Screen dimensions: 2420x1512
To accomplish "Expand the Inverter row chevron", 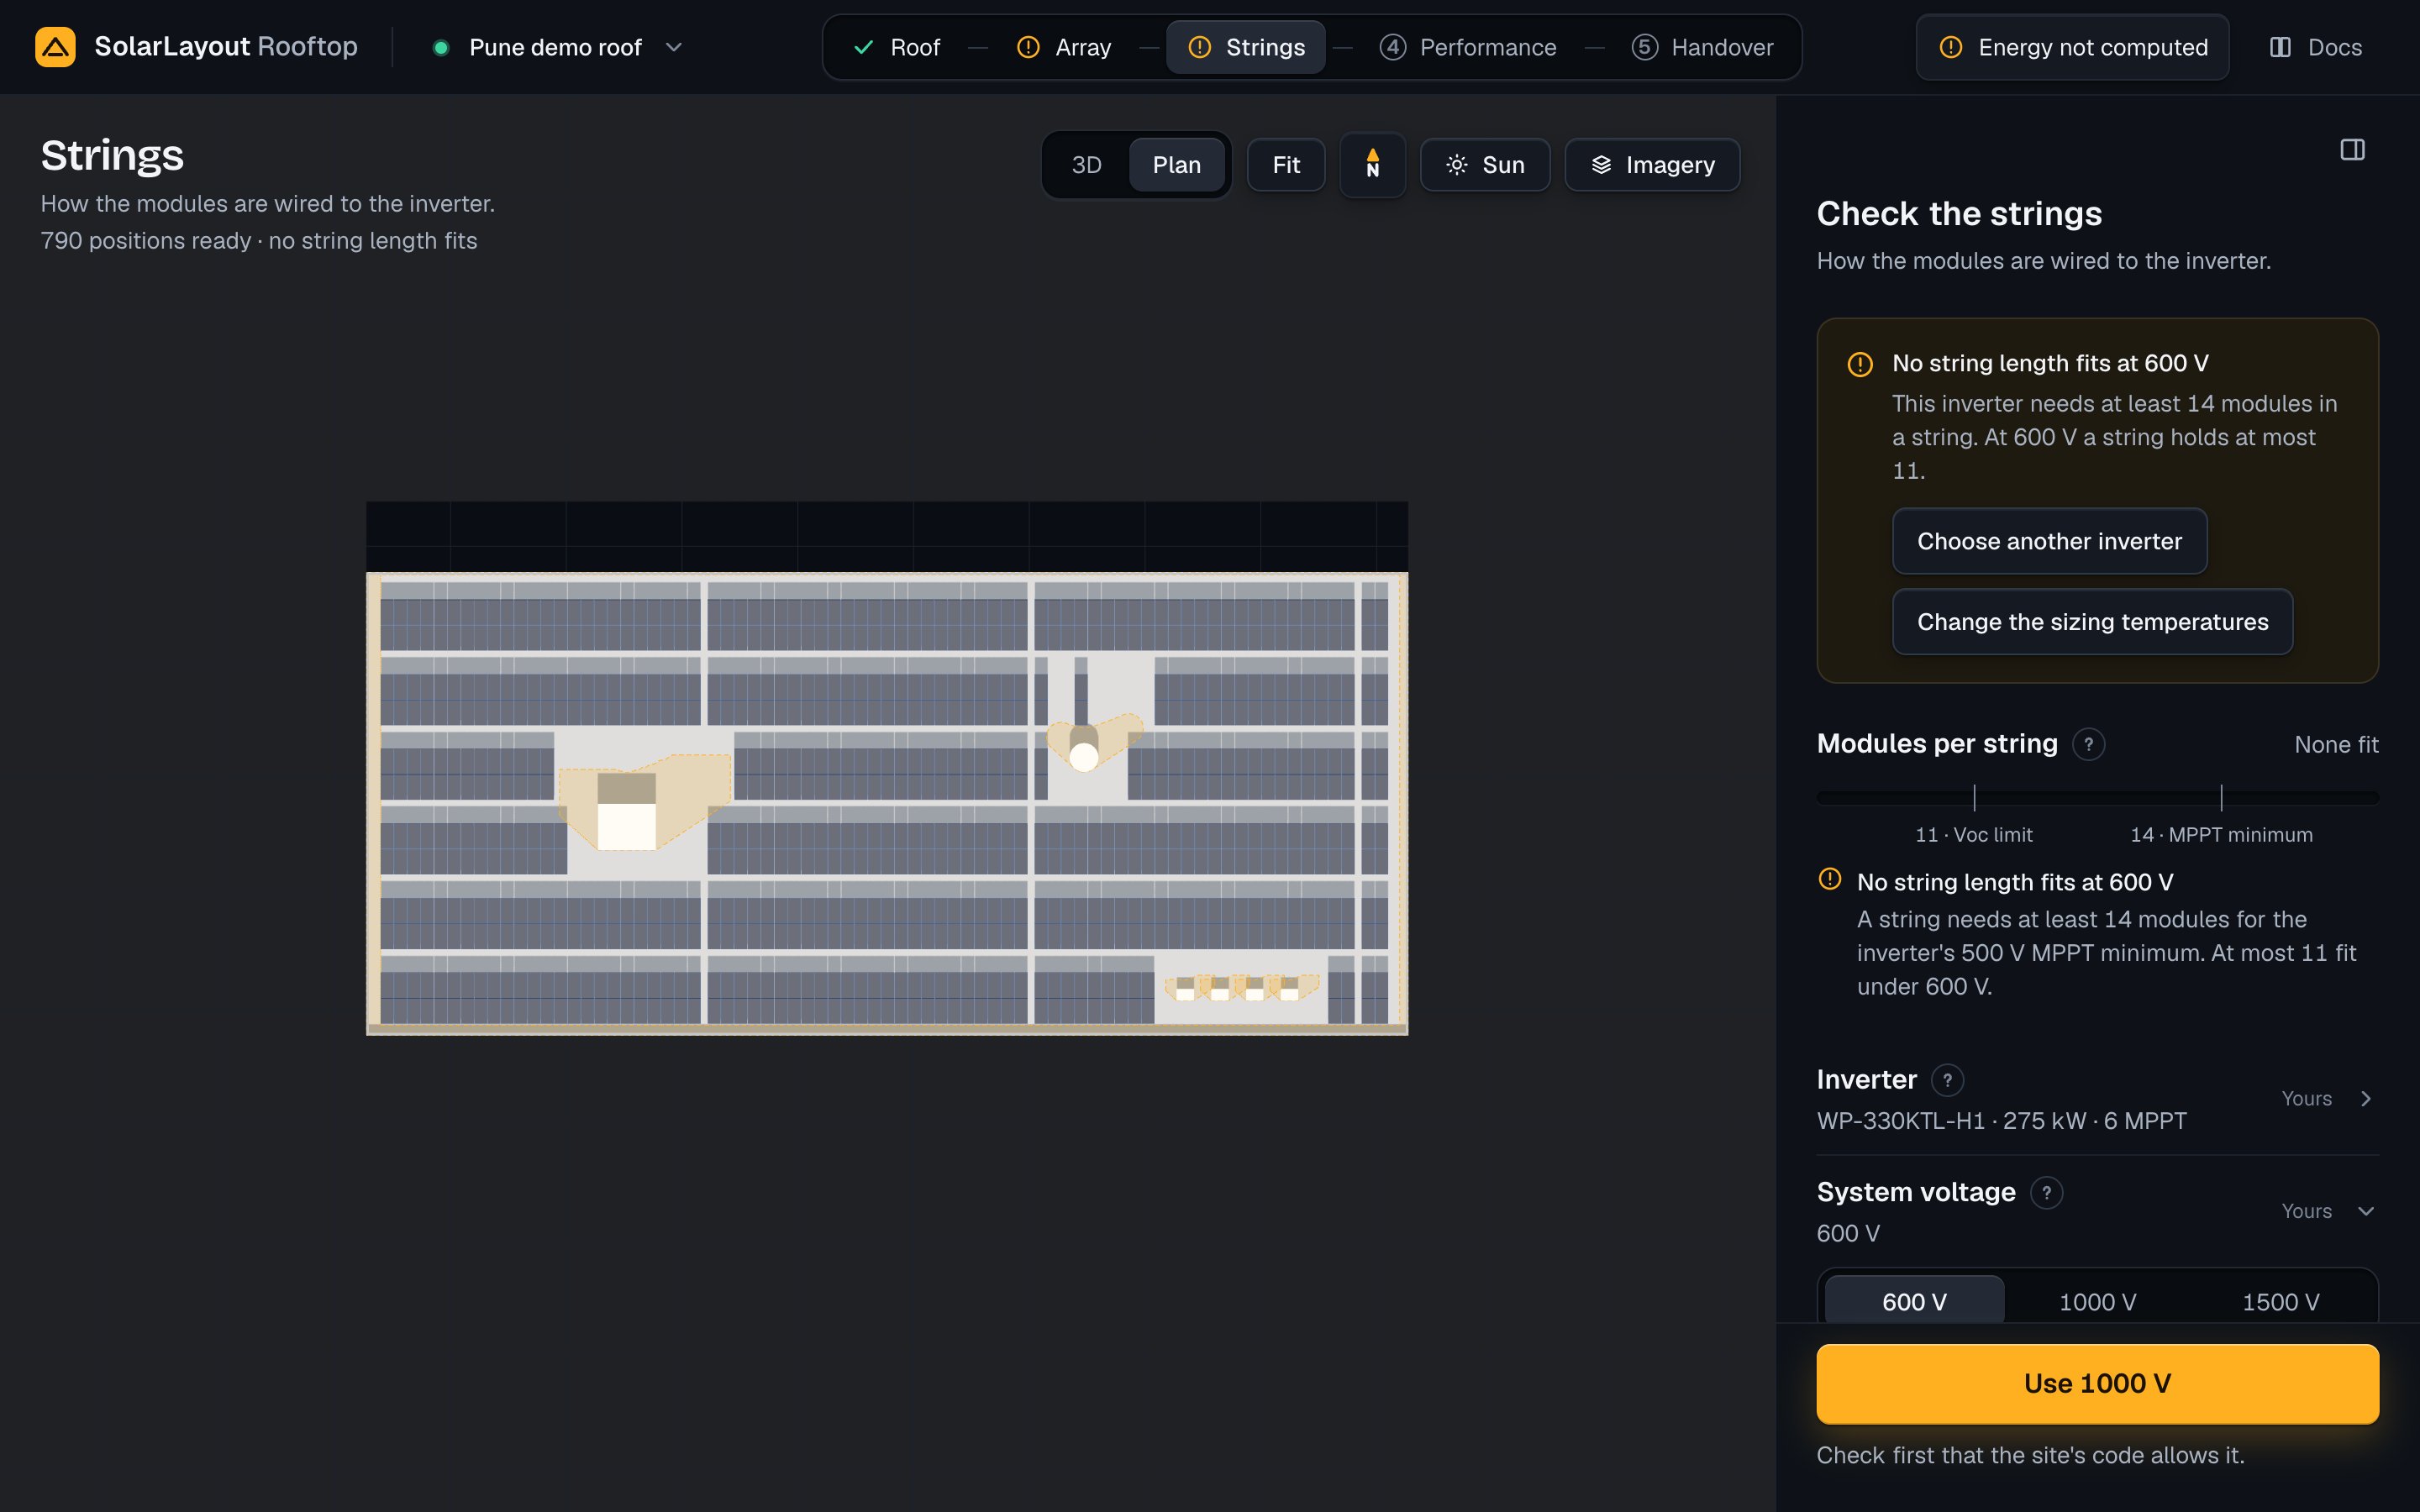I will 2365,1098.
